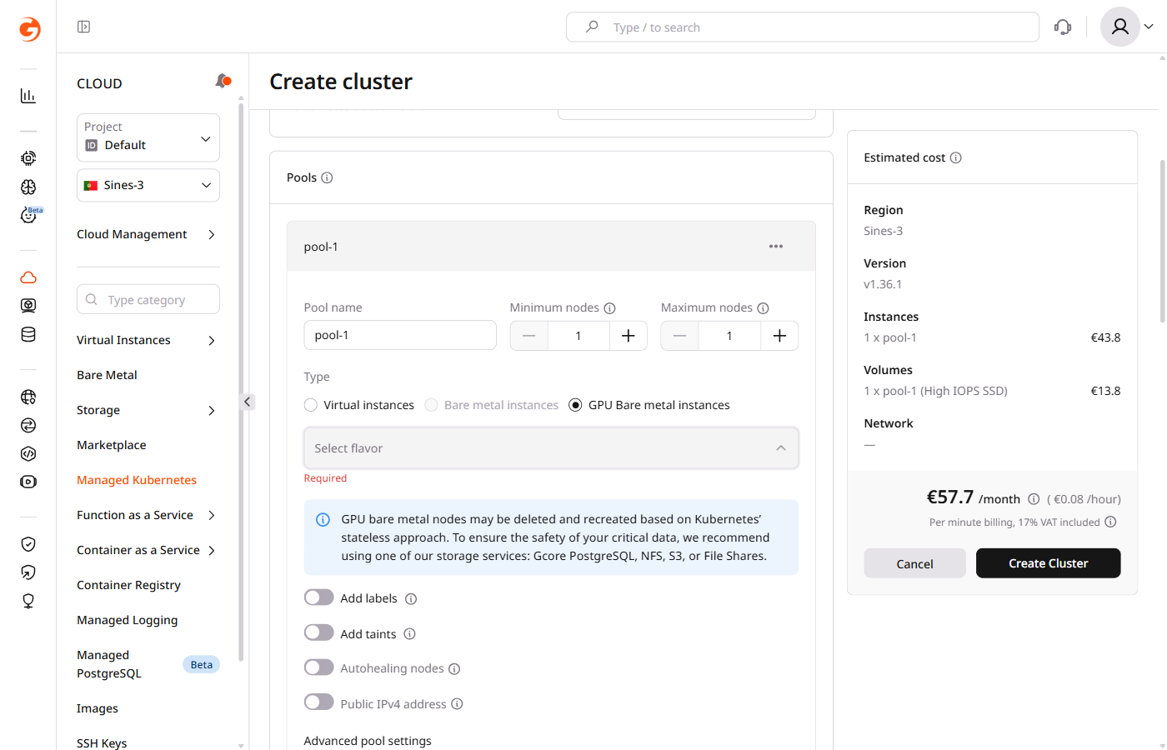
Task: Click the Cancel button
Action: point(914,563)
